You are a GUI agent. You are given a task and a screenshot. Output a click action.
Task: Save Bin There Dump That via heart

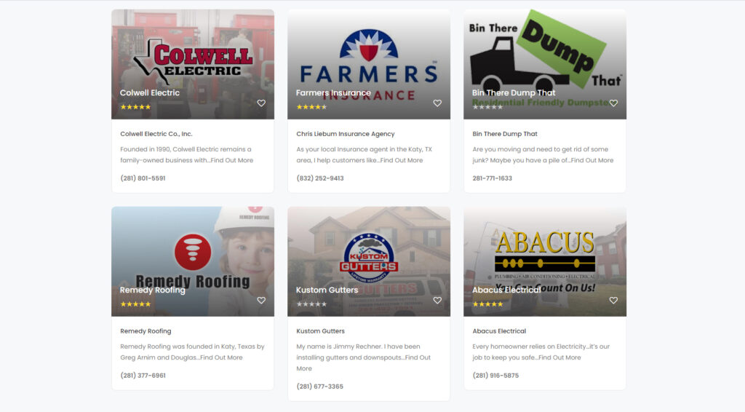coord(613,103)
